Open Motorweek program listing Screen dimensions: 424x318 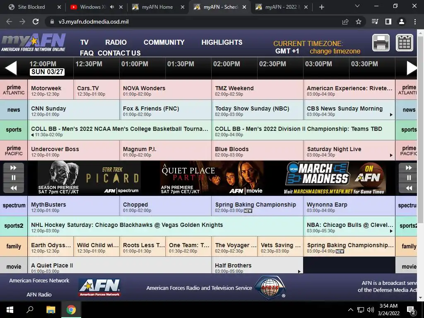51,89
